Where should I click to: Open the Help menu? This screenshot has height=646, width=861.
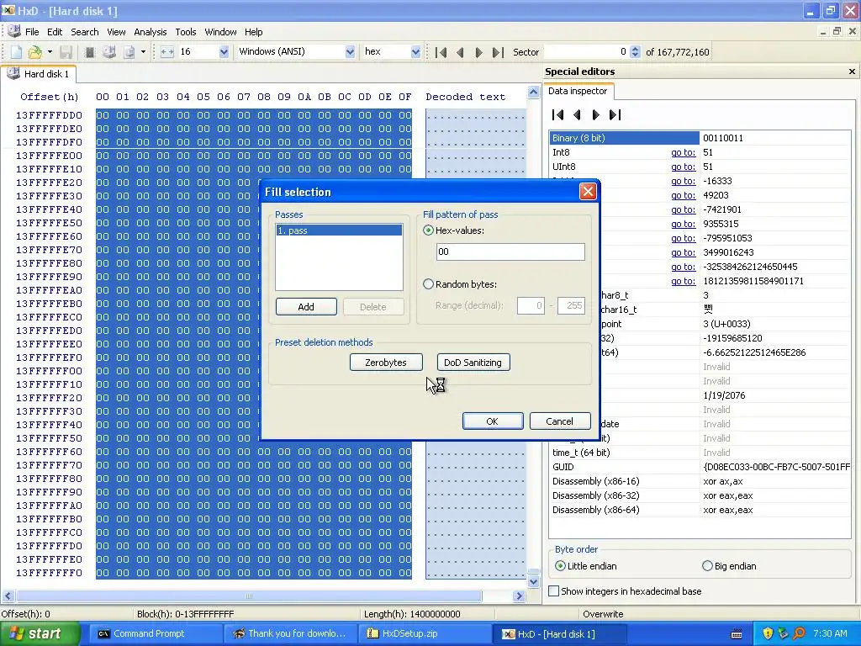(x=253, y=32)
